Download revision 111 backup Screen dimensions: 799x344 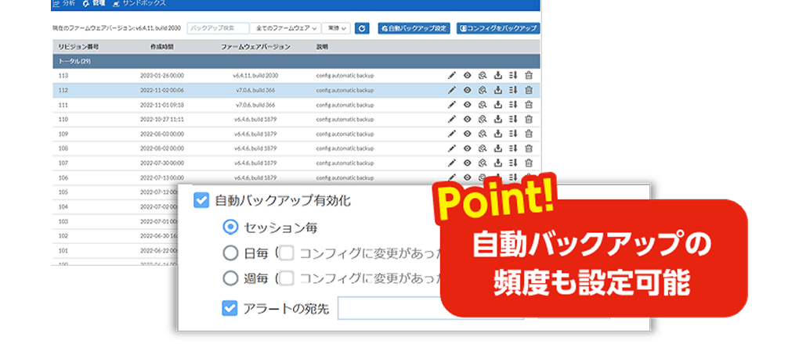click(x=498, y=105)
